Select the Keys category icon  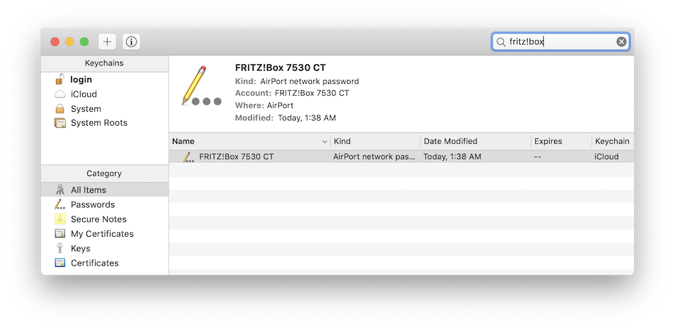click(60, 248)
